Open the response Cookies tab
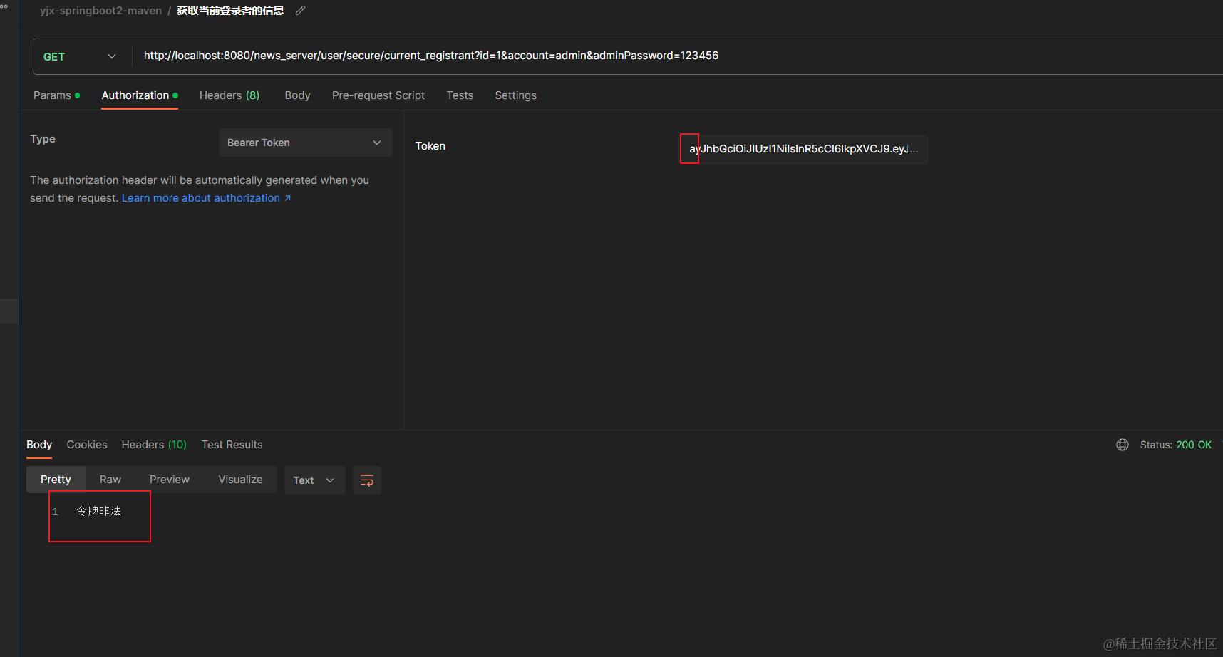Screen dimensions: 1223x657 [x=87, y=445]
